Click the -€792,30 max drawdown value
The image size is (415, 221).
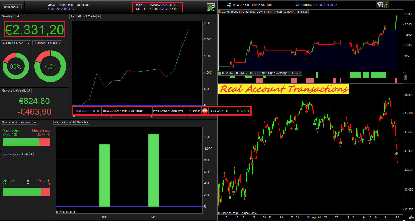pos(43,134)
